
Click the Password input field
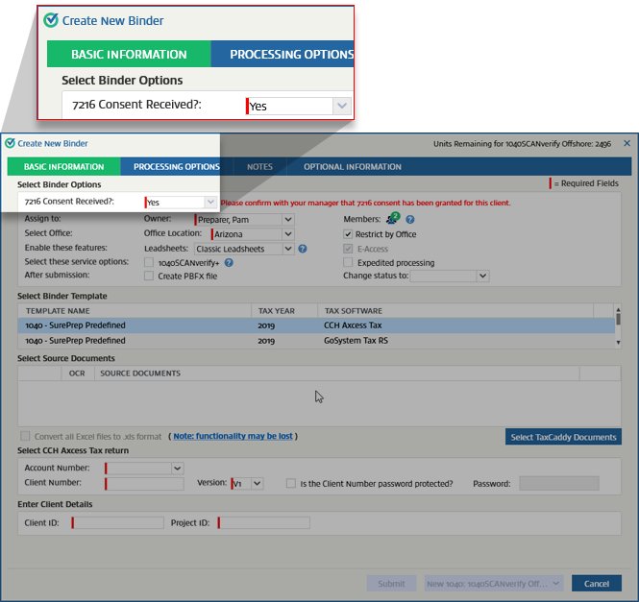pos(559,484)
